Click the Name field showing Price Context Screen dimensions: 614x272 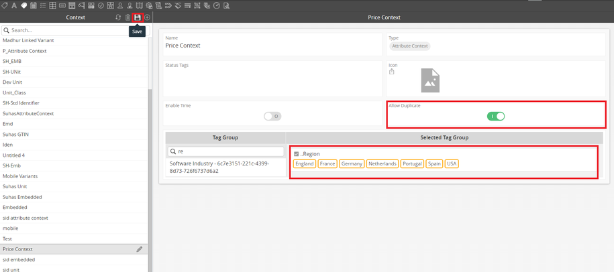tap(272, 44)
